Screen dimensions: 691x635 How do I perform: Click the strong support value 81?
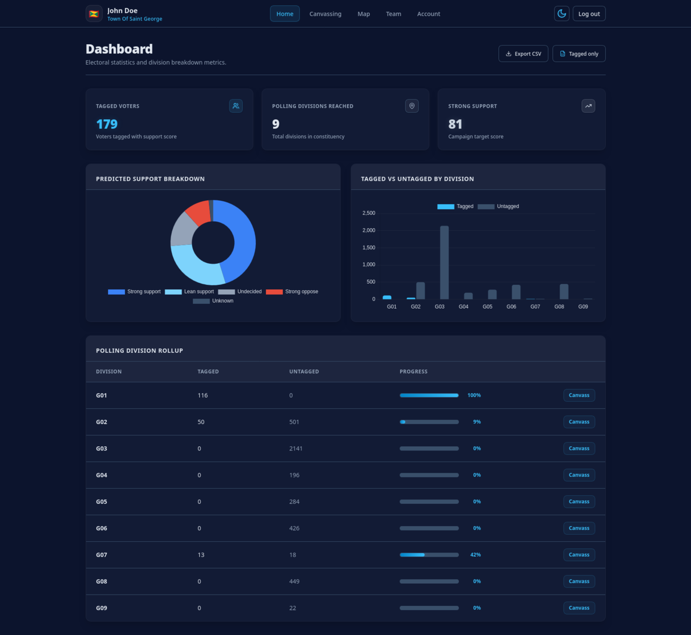(x=455, y=124)
